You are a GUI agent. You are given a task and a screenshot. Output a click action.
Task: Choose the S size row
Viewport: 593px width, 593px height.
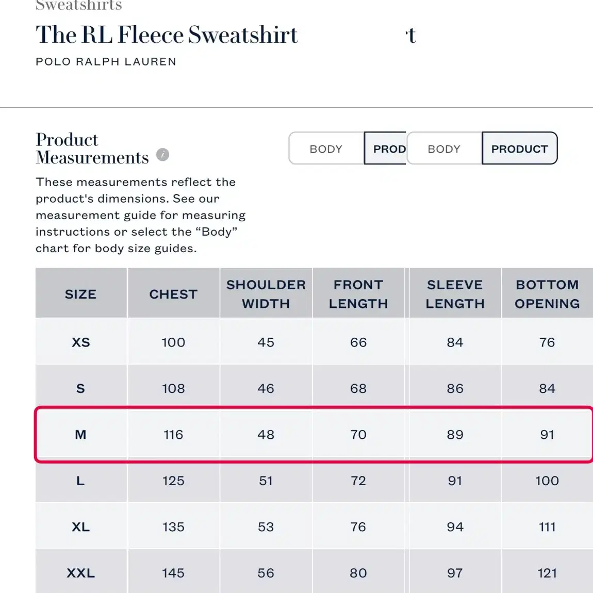pyautogui.click(x=314, y=388)
